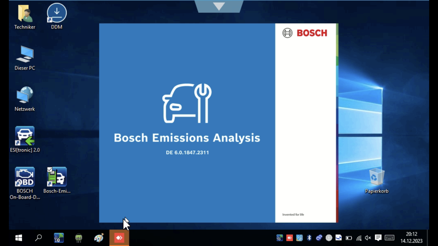438x246 pixels.
Task: Click the USB tray icon in notification area
Action: [x=280, y=238]
